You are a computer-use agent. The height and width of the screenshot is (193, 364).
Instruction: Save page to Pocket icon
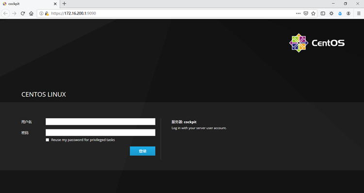click(306, 14)
